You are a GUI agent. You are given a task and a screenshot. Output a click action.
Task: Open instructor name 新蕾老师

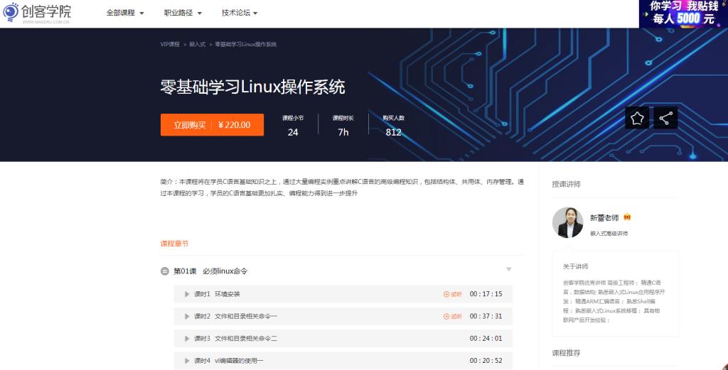[x=604, y=217]
